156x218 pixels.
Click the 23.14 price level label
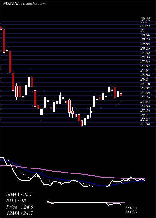pos(145,111)
